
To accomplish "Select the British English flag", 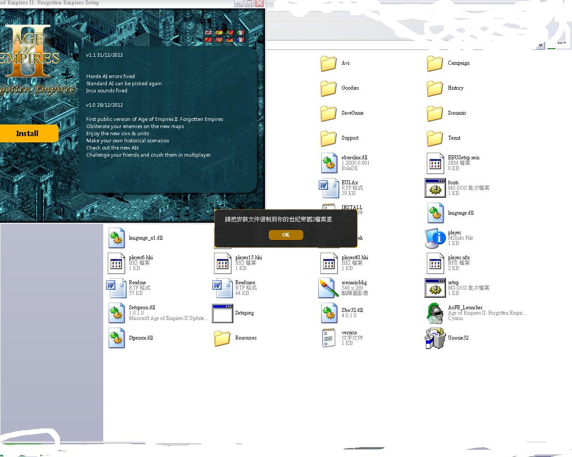I will (208, 33).
